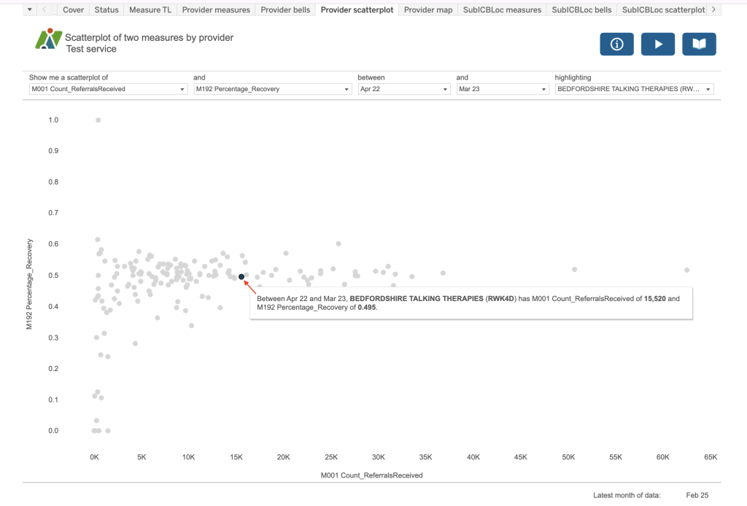Open the tab list dropdown arrow
The image size is (747, 506).
[29, 9]
